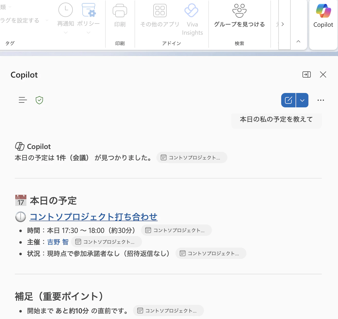The width and height of the screenshot is (338, 319).
Task: Expand the 再通知 dropdown chevron
Action: coord(66,33)
